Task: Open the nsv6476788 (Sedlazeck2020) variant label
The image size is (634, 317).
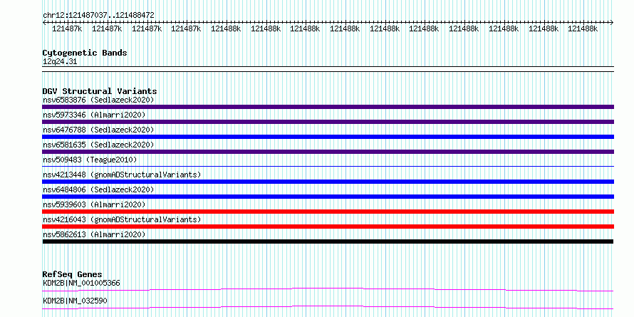Action: click(x=98, y=130)
